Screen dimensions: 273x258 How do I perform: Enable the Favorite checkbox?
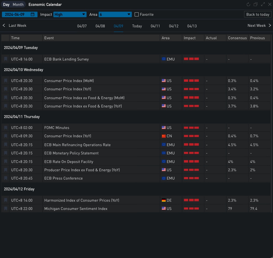pyautogui.click(x=136, y=14)
